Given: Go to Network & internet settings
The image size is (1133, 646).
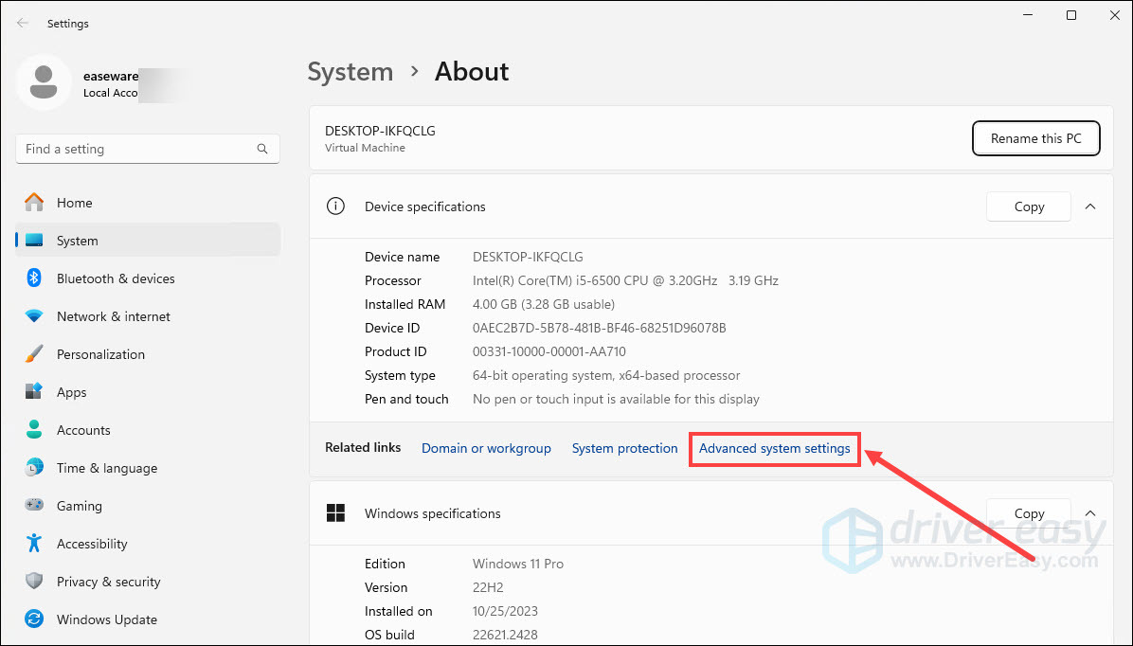Looking at the screenshot, I should click(148, 316).
